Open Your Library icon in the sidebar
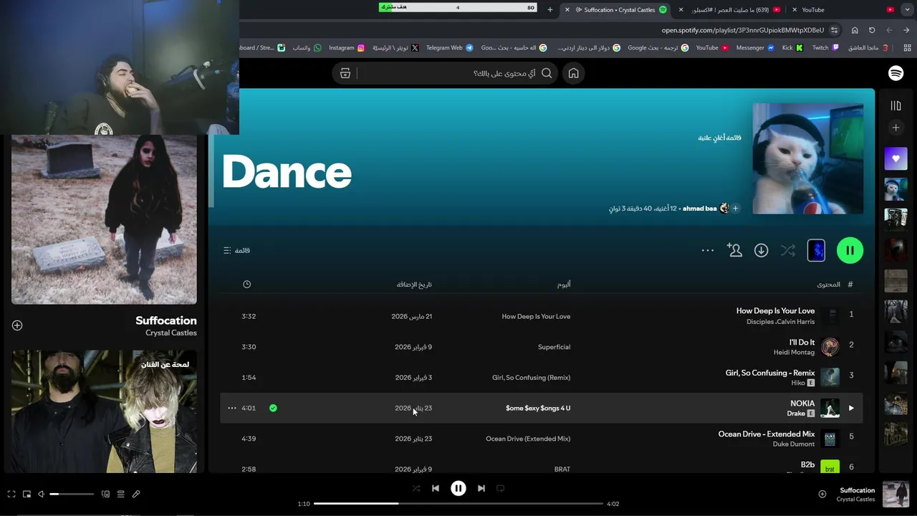The height and width of the screenshot is (516, 917). [x=896, y=106]
